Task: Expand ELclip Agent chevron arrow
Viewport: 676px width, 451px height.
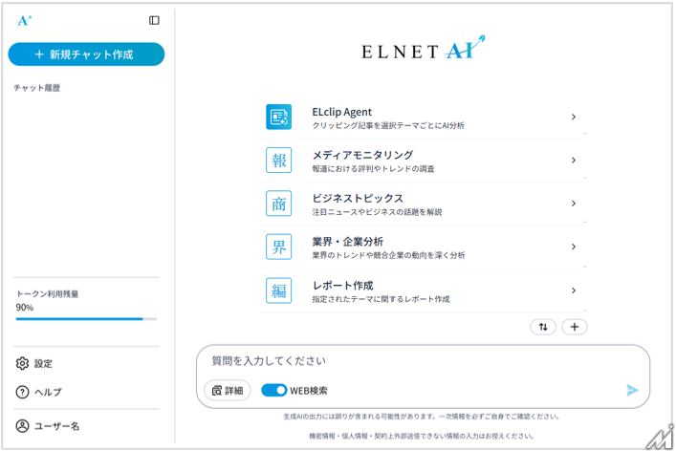Action: tap(574, 117)
